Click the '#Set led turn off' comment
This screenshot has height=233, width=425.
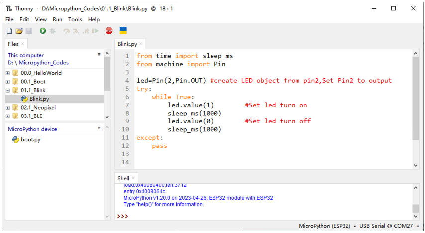click(278, 121)
